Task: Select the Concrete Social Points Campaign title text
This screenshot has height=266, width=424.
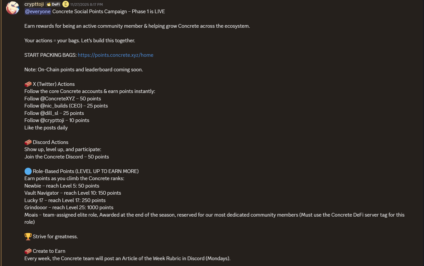Action: pyautogui.click(x=108, y=11)
